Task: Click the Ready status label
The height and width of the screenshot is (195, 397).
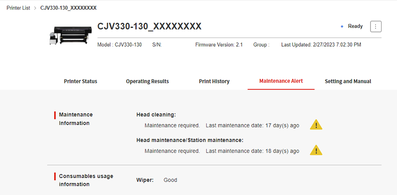Action: point(355,26)
